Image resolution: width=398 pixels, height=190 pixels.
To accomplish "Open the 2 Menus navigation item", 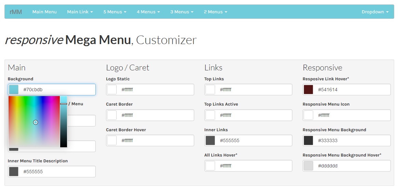I will click(x=215, y=12).
